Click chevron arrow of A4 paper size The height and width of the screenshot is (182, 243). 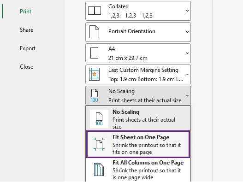pyautogui.click(x=187, y=53)
